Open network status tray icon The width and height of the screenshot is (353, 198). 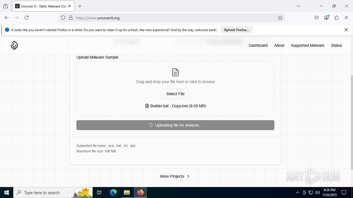(311, 193)
